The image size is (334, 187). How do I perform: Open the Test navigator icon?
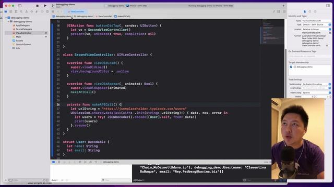click(x=31, y=11)
